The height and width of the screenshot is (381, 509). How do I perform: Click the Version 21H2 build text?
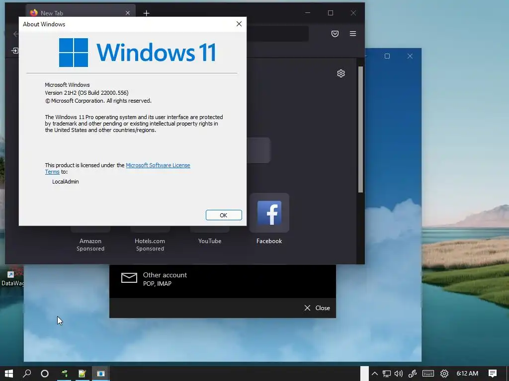tap(86, 93)
